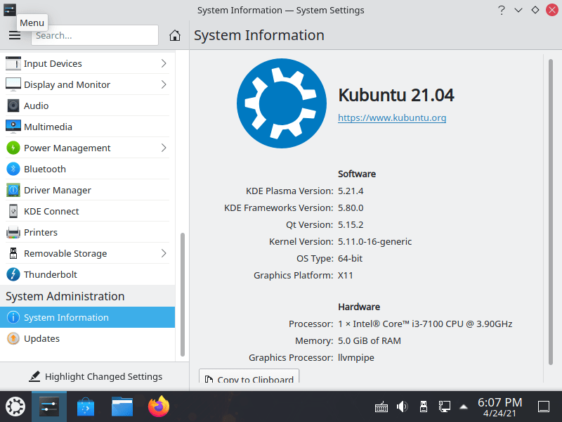Click the Printers icon
Screen dimensions: 562x422
click(13, 232)
